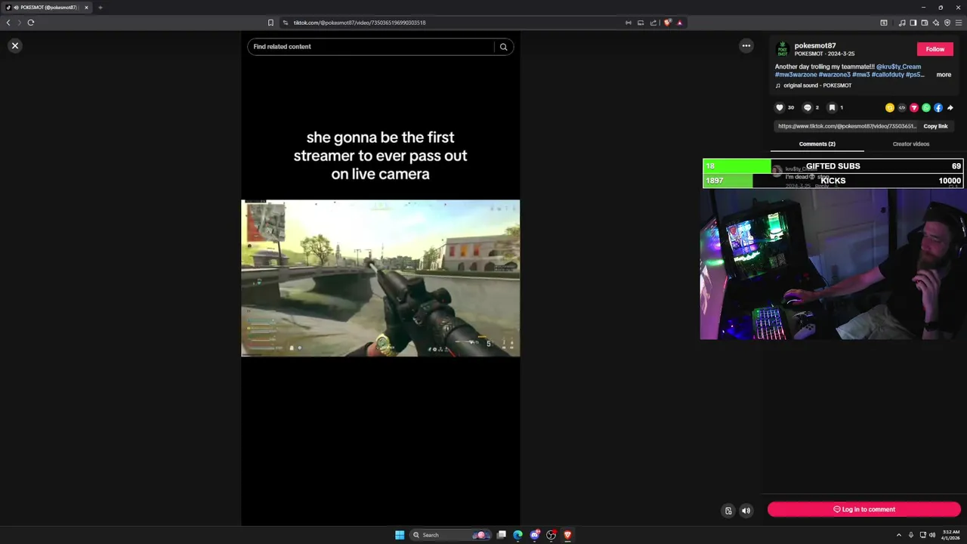Viewport: 967px width, 544px height.
Task: Click the cast screen icon in address bar
Action: point(641,23)
